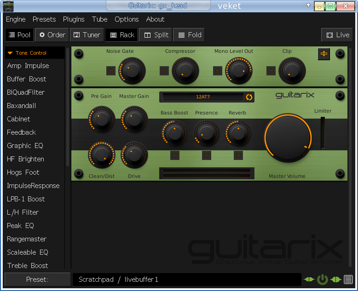Viewport: 358px width, 291px height.
Task: Click the Clip knob
Action: [292, 71]
